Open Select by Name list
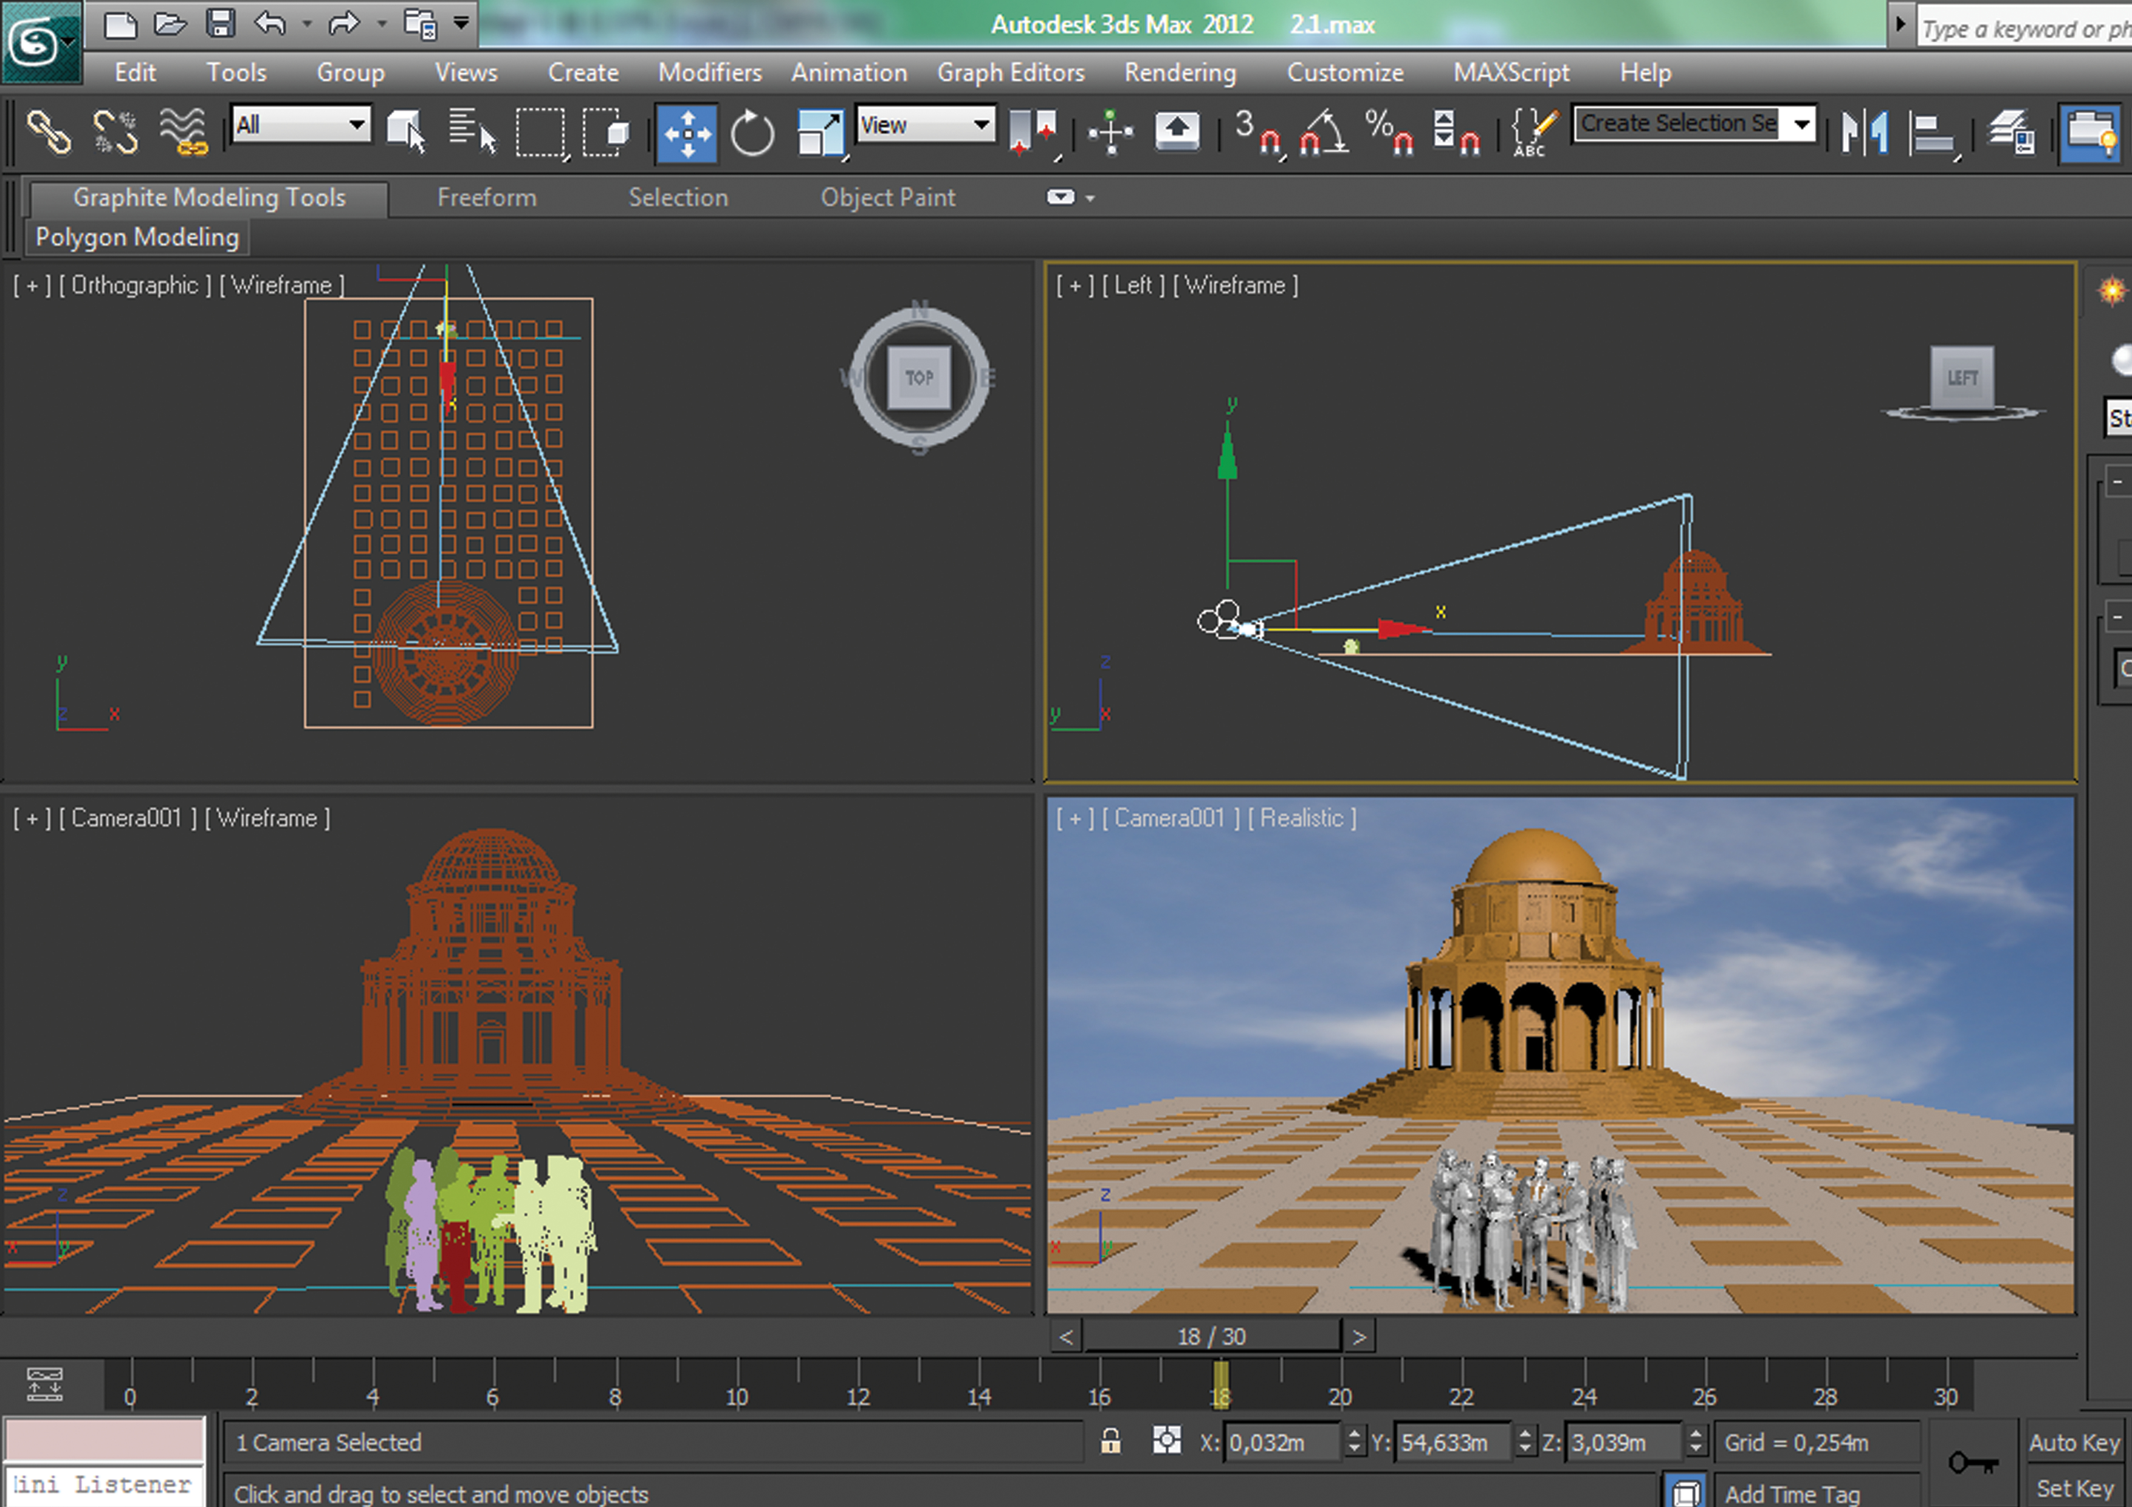 (x=473, y=132)
